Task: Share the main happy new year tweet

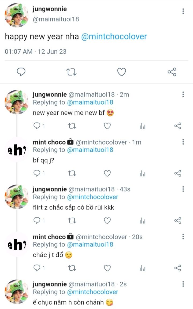Action: coord(172,72)
